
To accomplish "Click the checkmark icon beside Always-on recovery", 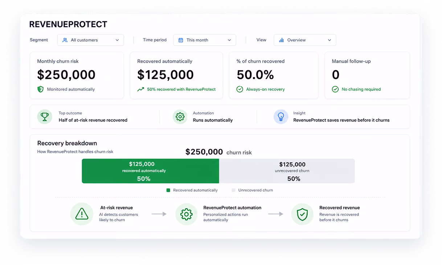I will tap(240, 89).
